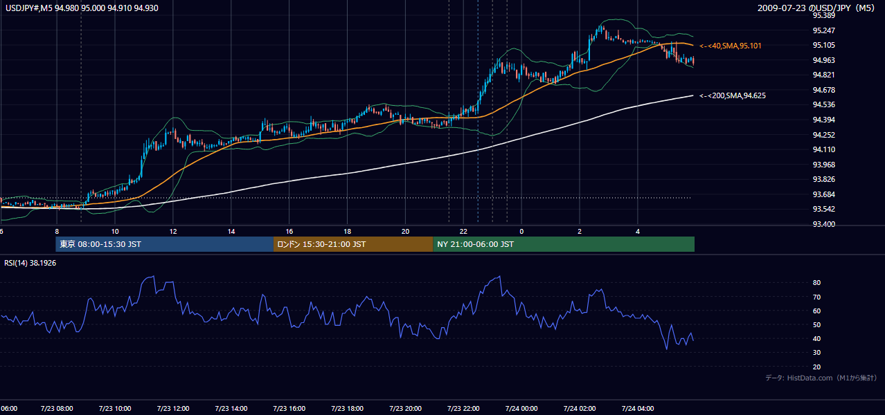Click price axis value 94.821
The height and width of the screenshot is (415, 885).
click(x=825, y=75)
